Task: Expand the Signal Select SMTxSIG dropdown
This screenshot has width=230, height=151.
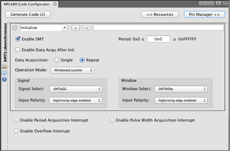Action: [x=76, y=89]
